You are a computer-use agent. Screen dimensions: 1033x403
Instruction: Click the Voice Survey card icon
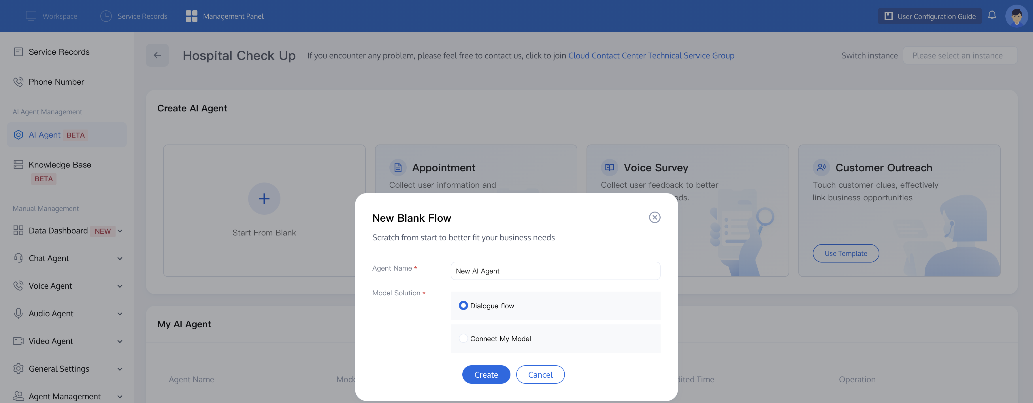609,168
